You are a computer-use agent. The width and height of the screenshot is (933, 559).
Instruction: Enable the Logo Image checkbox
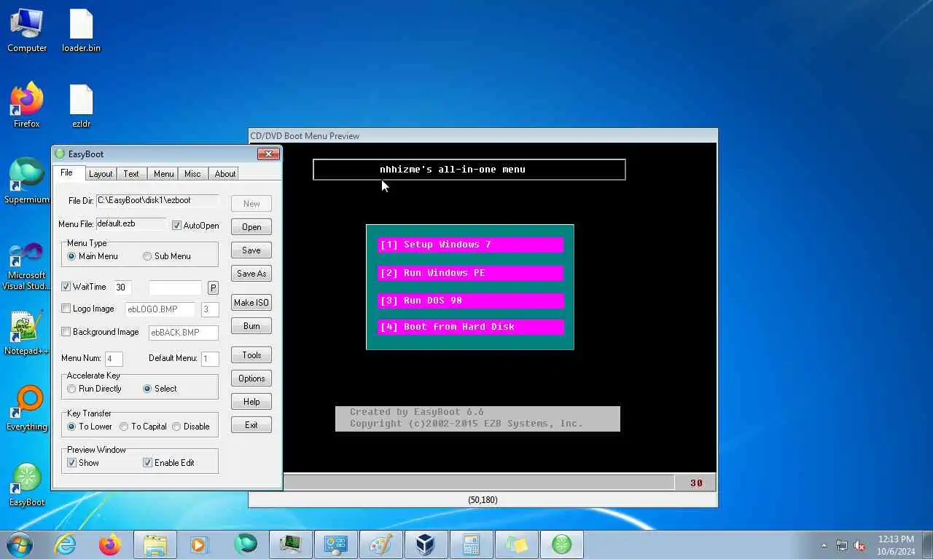click(x=66, y=309)
